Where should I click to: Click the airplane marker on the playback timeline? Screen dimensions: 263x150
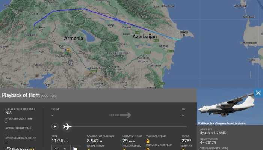(x=67, y=127)
